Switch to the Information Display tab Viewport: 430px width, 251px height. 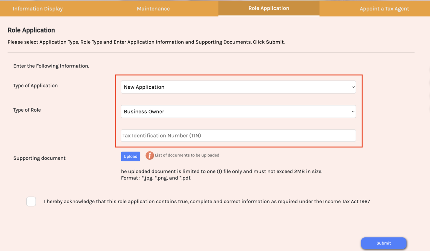point(38,9)
